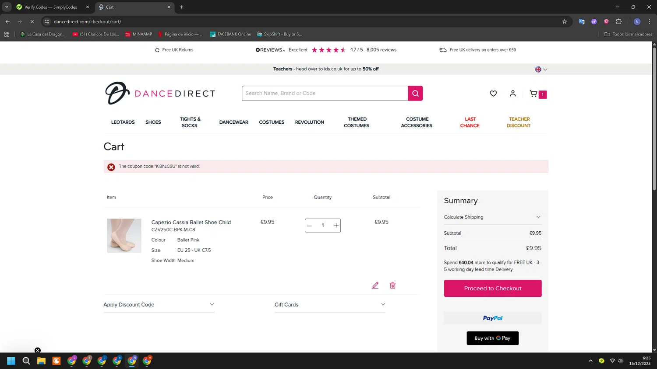Screen dimensions: 657x369
Task: Click the browser back arrow
Action: click(7, 21)
